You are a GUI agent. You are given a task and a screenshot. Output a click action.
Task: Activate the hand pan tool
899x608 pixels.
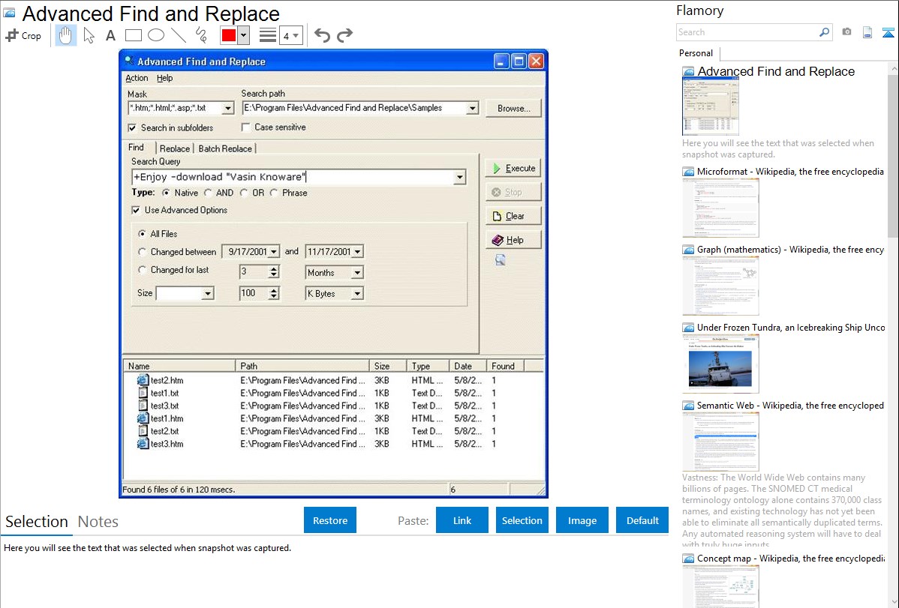pyautogui.click(x=65, y=35)
